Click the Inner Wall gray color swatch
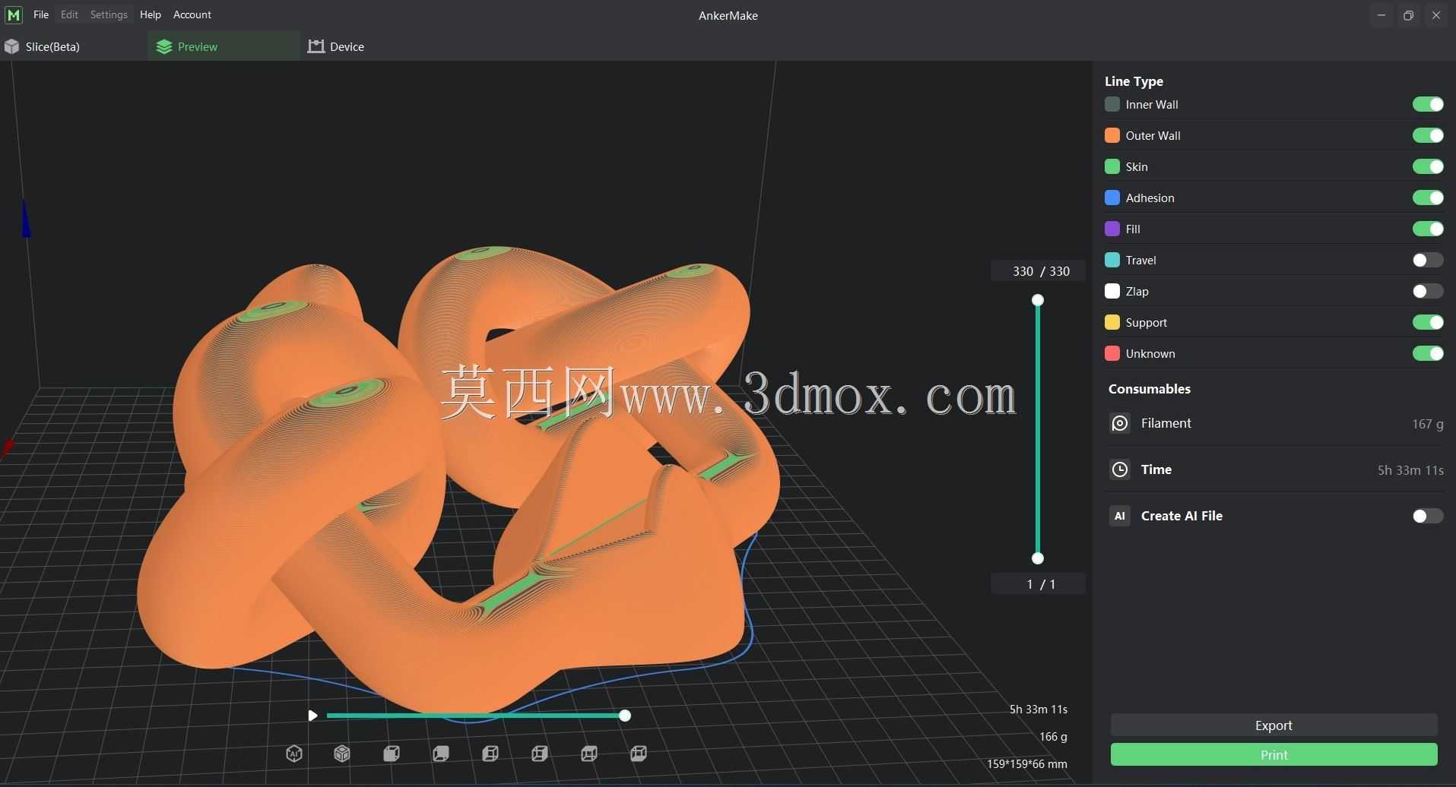 [x=1112, y=104]
